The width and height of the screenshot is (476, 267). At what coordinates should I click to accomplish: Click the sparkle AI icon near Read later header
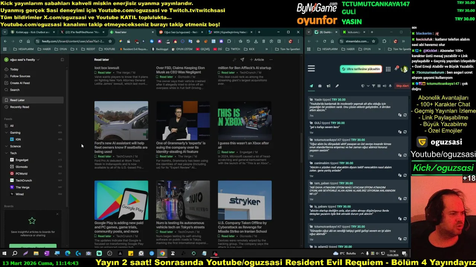(234, 60)
